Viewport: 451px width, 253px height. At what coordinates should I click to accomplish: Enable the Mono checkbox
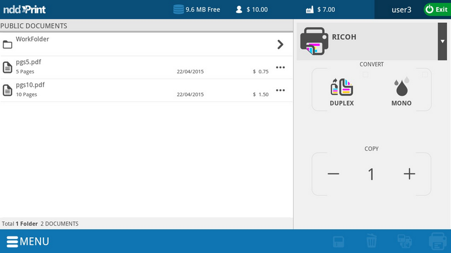[425, 74]
